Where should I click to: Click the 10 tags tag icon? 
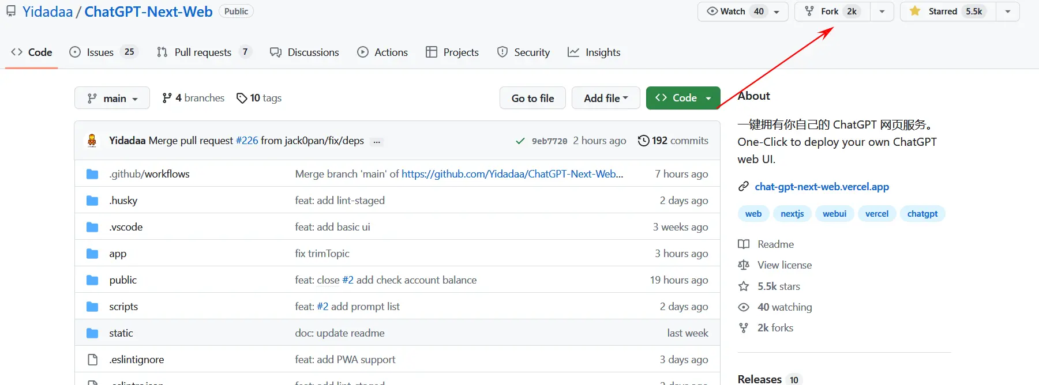[x=242, y=99]
